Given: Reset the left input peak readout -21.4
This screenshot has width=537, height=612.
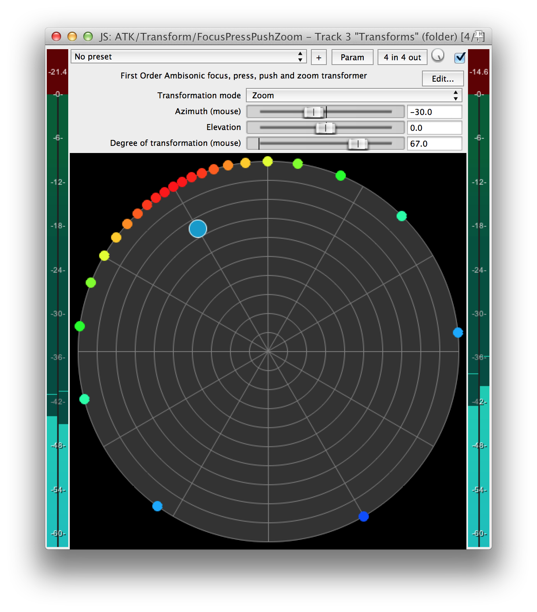Looking at the screenshot, I should (x=58, y=72).
